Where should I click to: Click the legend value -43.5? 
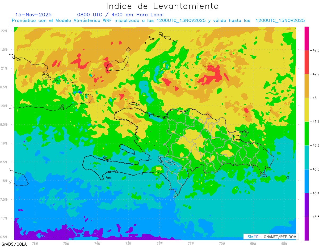tap(314, 217)
